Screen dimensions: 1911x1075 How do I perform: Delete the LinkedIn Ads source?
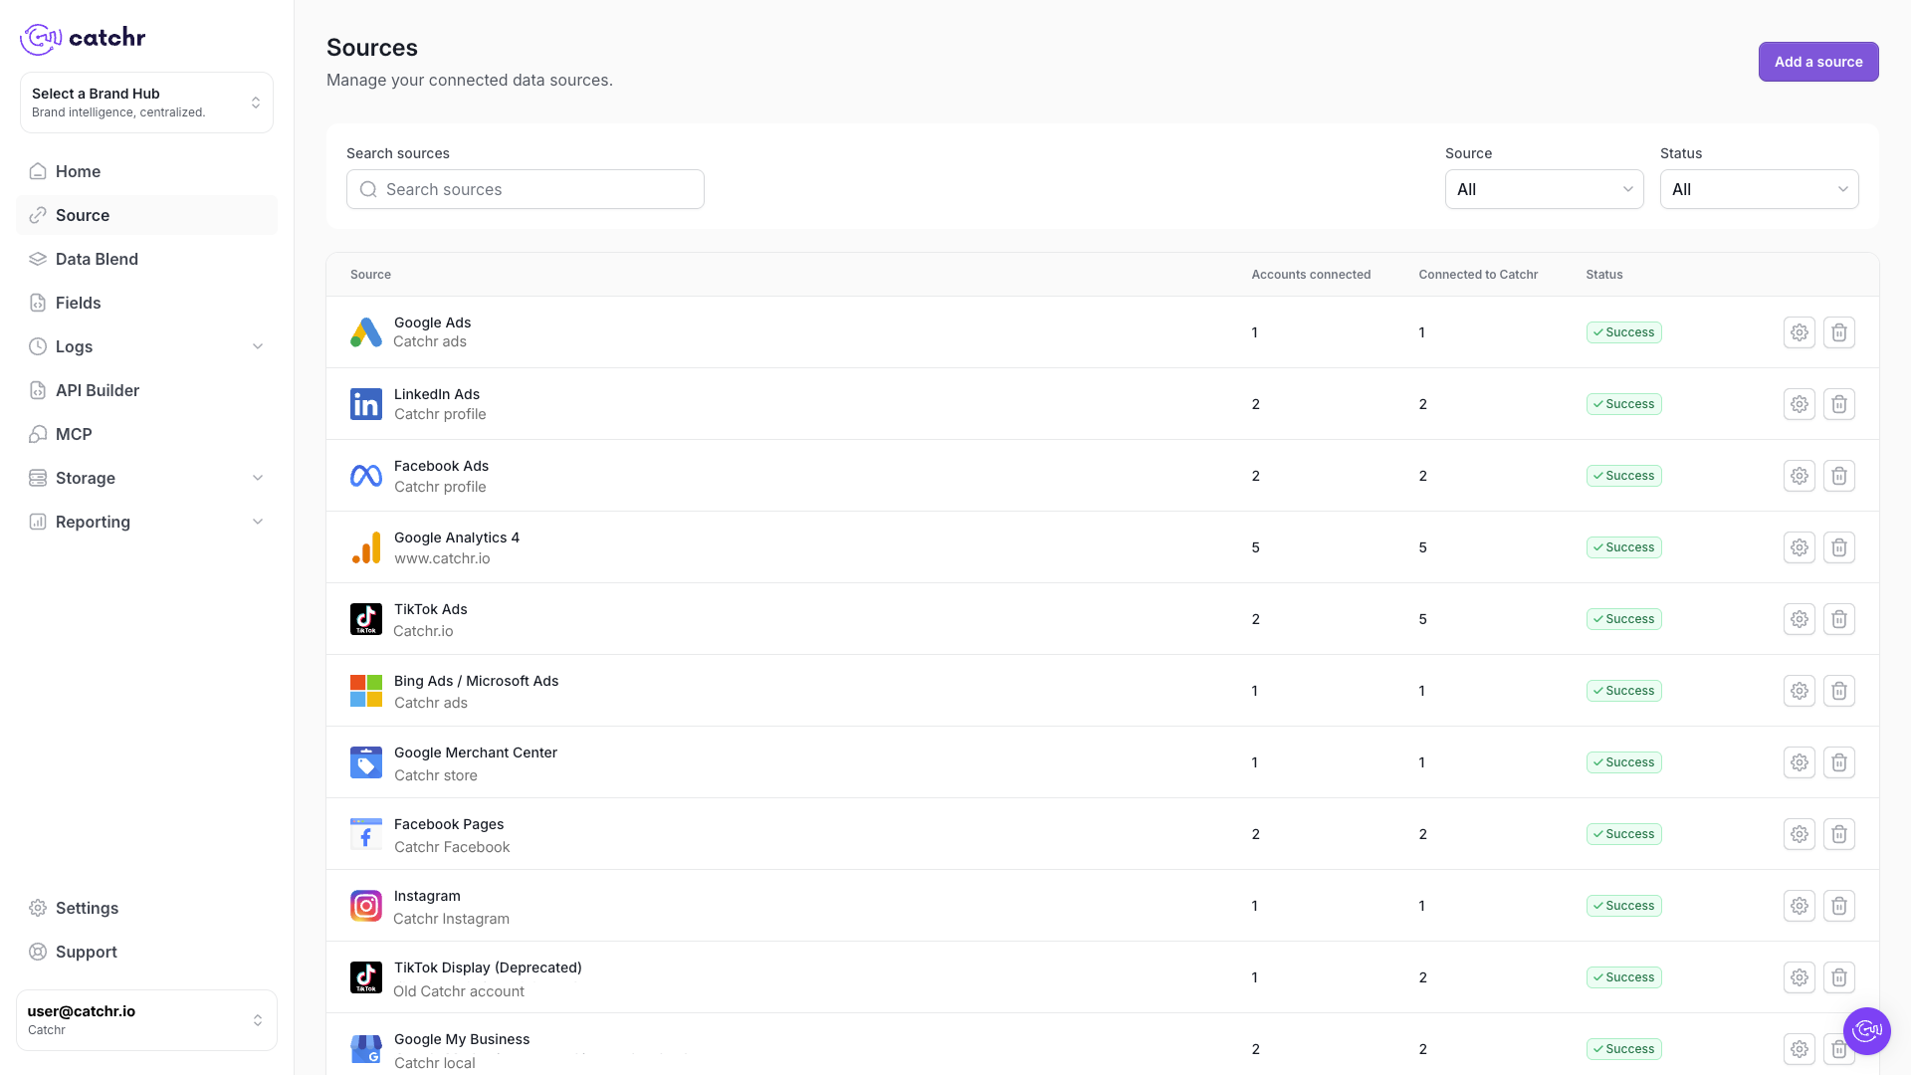click(1839, 404)
